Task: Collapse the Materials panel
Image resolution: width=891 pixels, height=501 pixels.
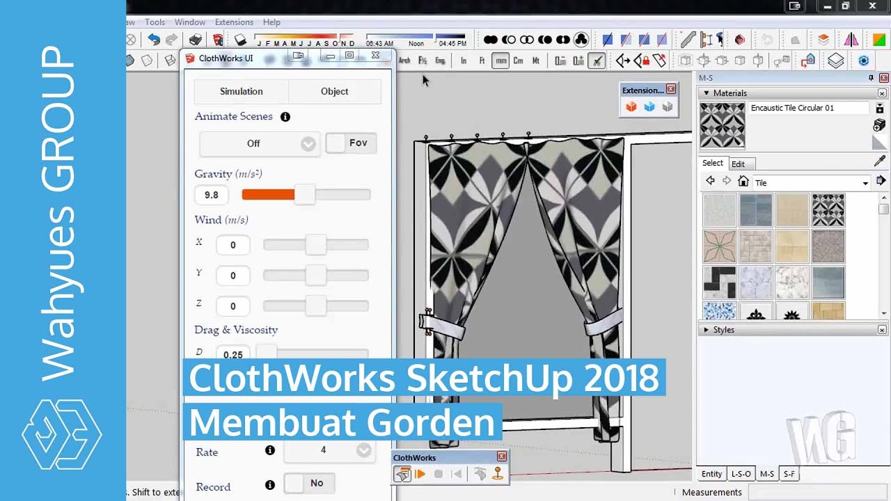Action: click(707, 93)
